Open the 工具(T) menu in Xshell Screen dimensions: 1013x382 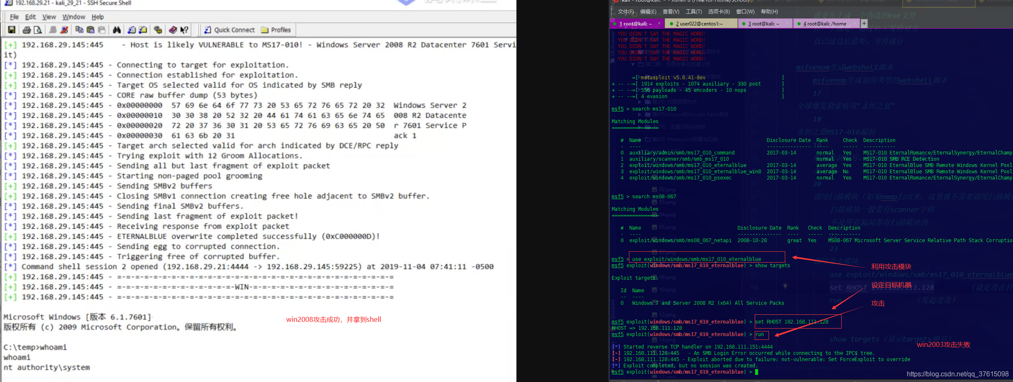(x=694, y=12)
